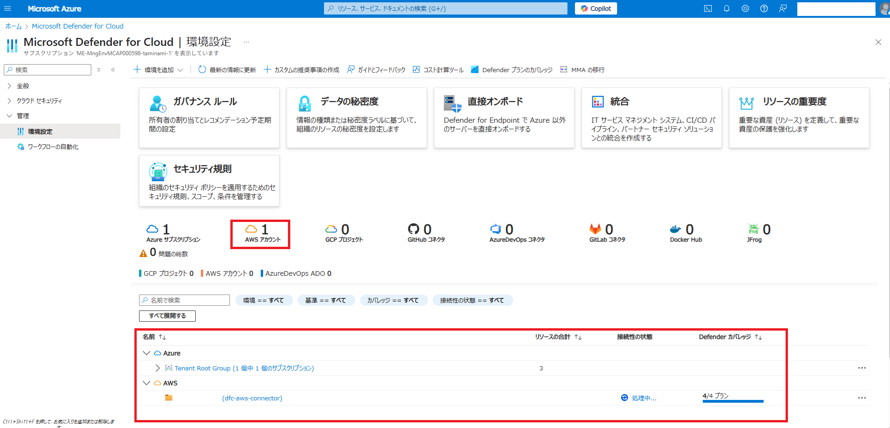The height and width of the screenshot is (428, 890).
Task: Click the 問題の総数 warning icon
Action: [x=143, y=253]
